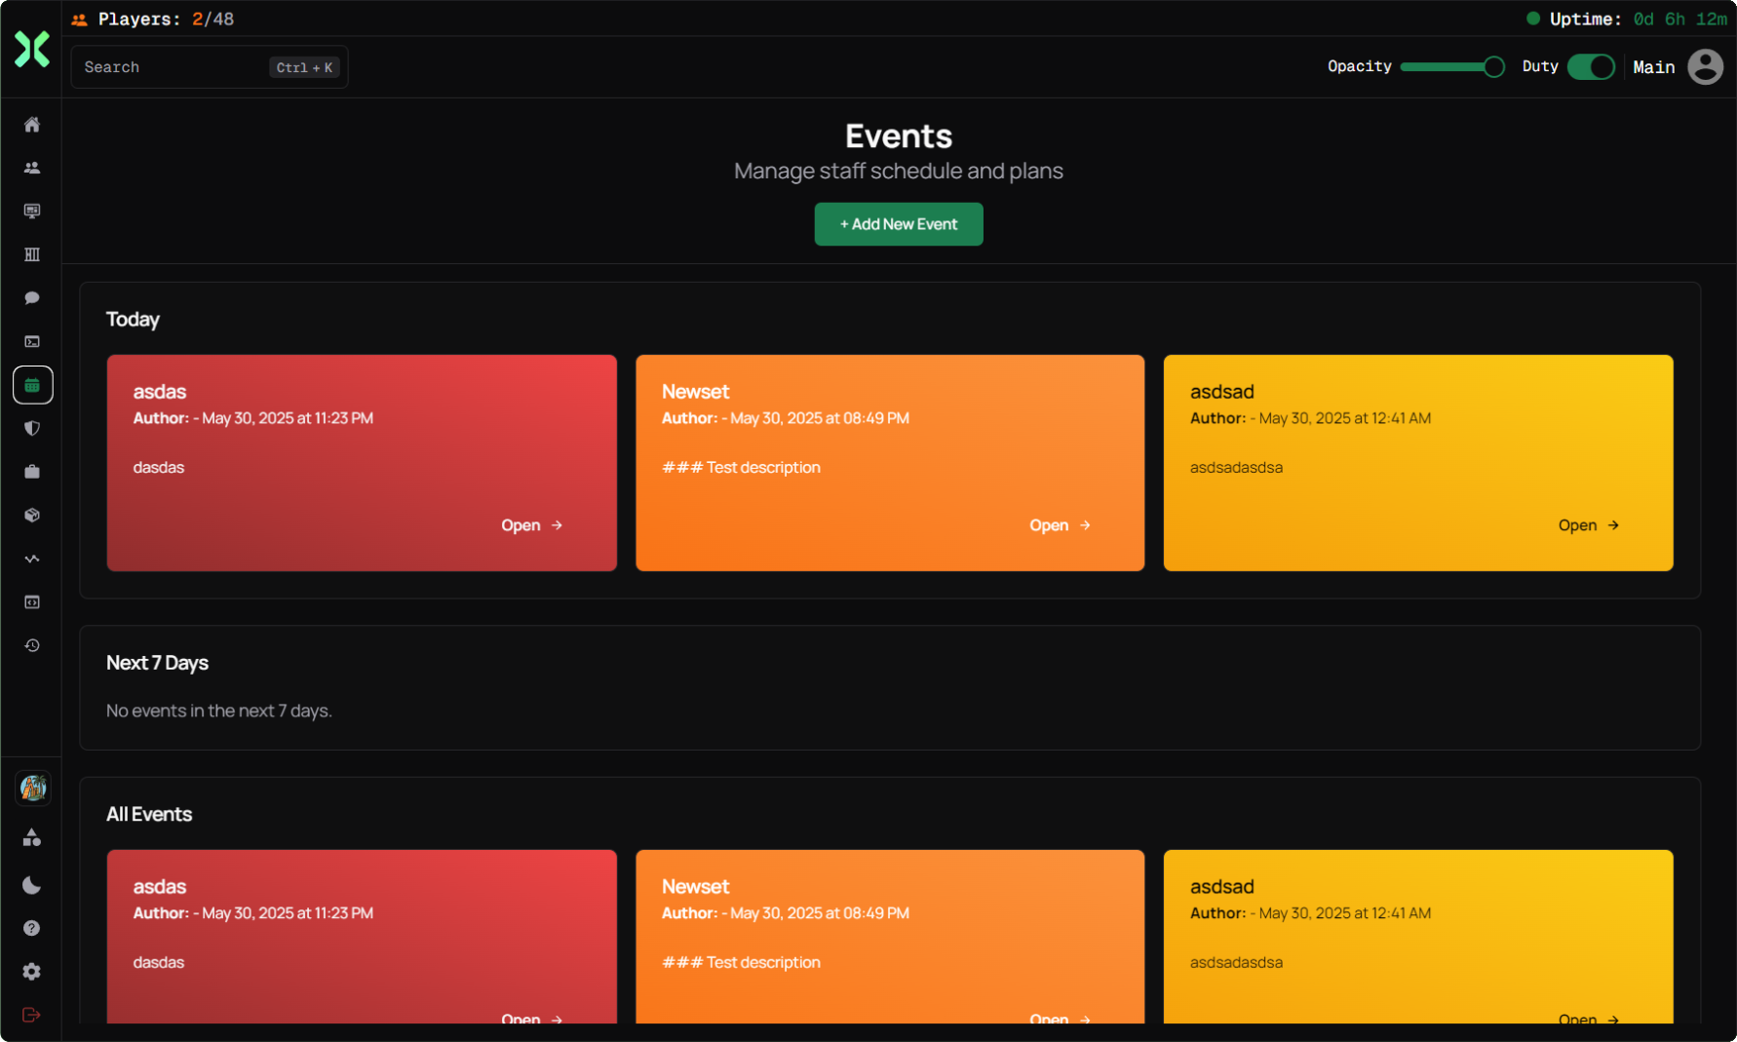This screenshot has height=1042, width=1737.
Task: Expand the Newset event via Open arrow
Action: click(x=1060, y=524)
